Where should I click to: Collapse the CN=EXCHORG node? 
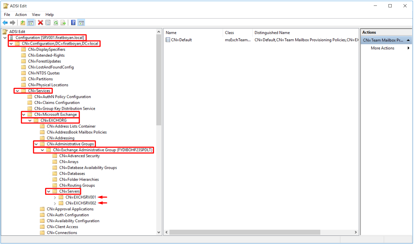point(30,121)
